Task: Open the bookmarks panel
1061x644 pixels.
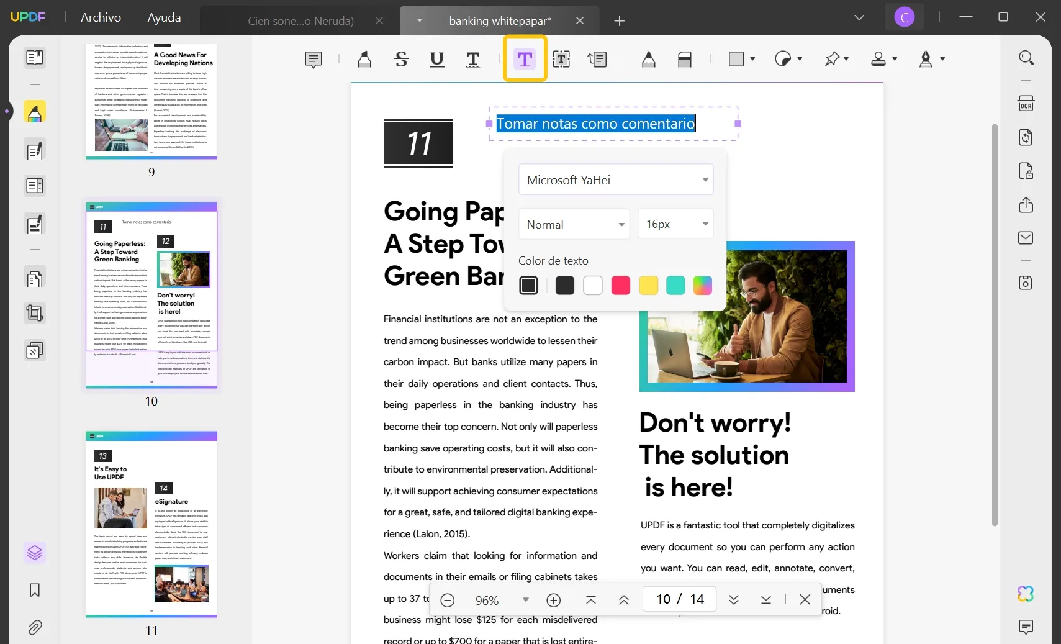Action: [x=35, y=590]
